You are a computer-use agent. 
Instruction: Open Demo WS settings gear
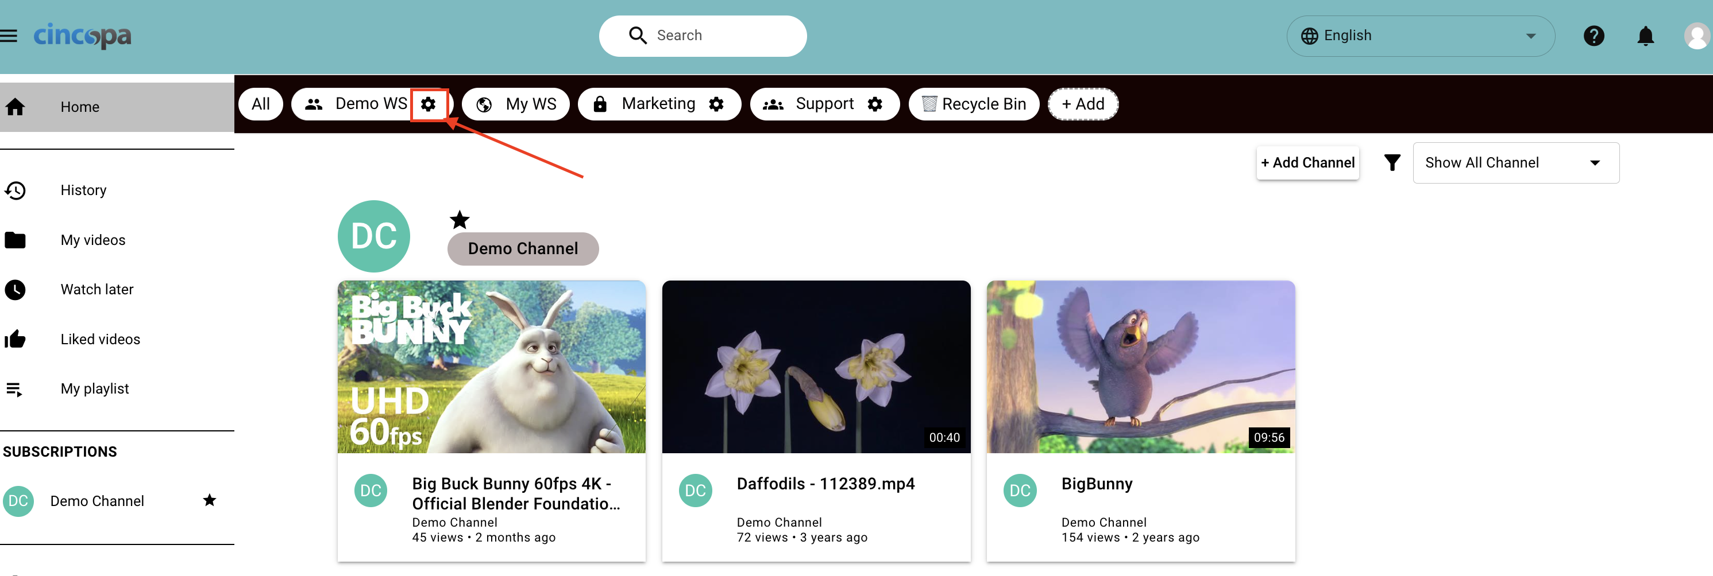[429, 104]
